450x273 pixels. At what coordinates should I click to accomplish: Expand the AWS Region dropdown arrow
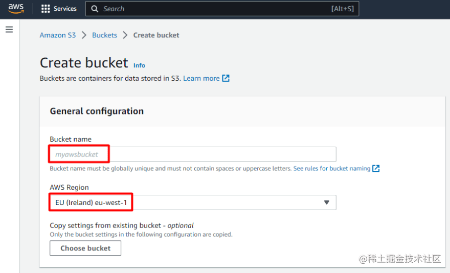point(327,202)
